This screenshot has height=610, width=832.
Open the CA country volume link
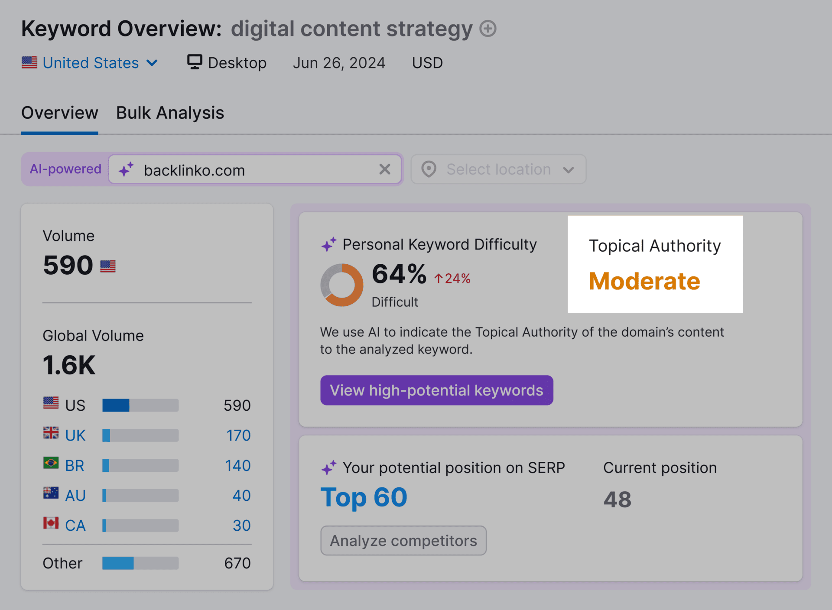click(75, 526)
